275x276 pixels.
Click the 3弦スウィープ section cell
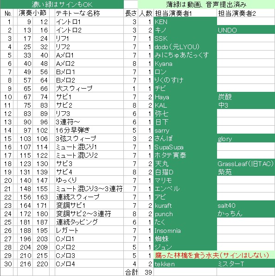89,139
